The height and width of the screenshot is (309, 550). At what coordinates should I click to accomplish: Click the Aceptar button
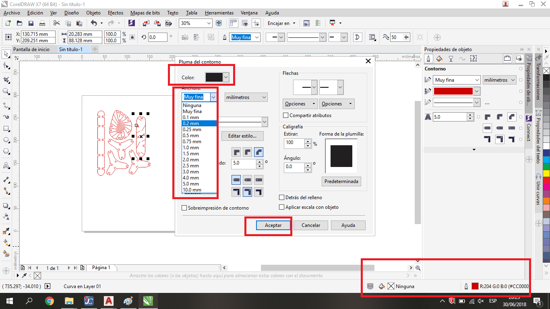pyautogui.click(x=273, y=225)
